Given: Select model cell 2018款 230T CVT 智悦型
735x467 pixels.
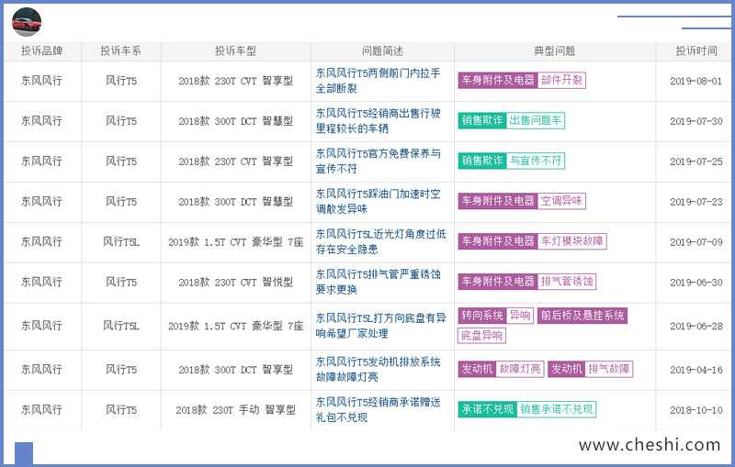Looking at the screenshot, I should tap(236, 283).
